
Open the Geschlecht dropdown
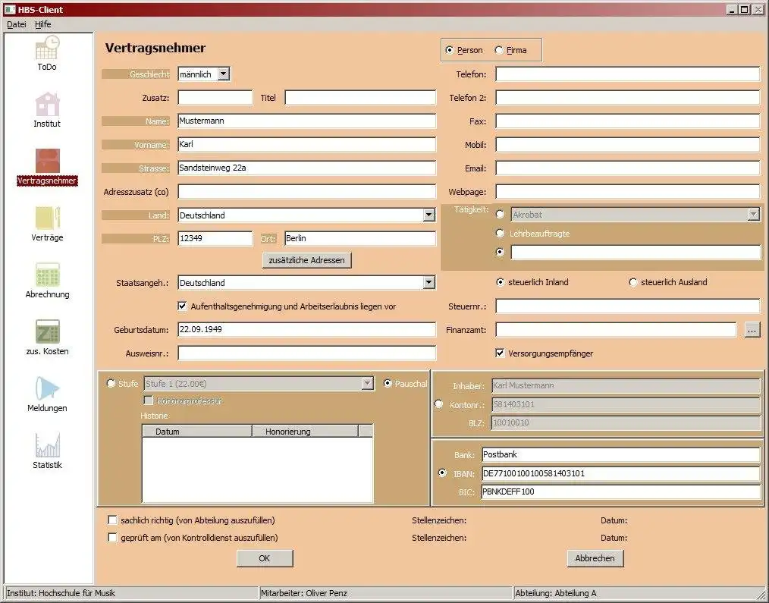[x=223, y=74]
